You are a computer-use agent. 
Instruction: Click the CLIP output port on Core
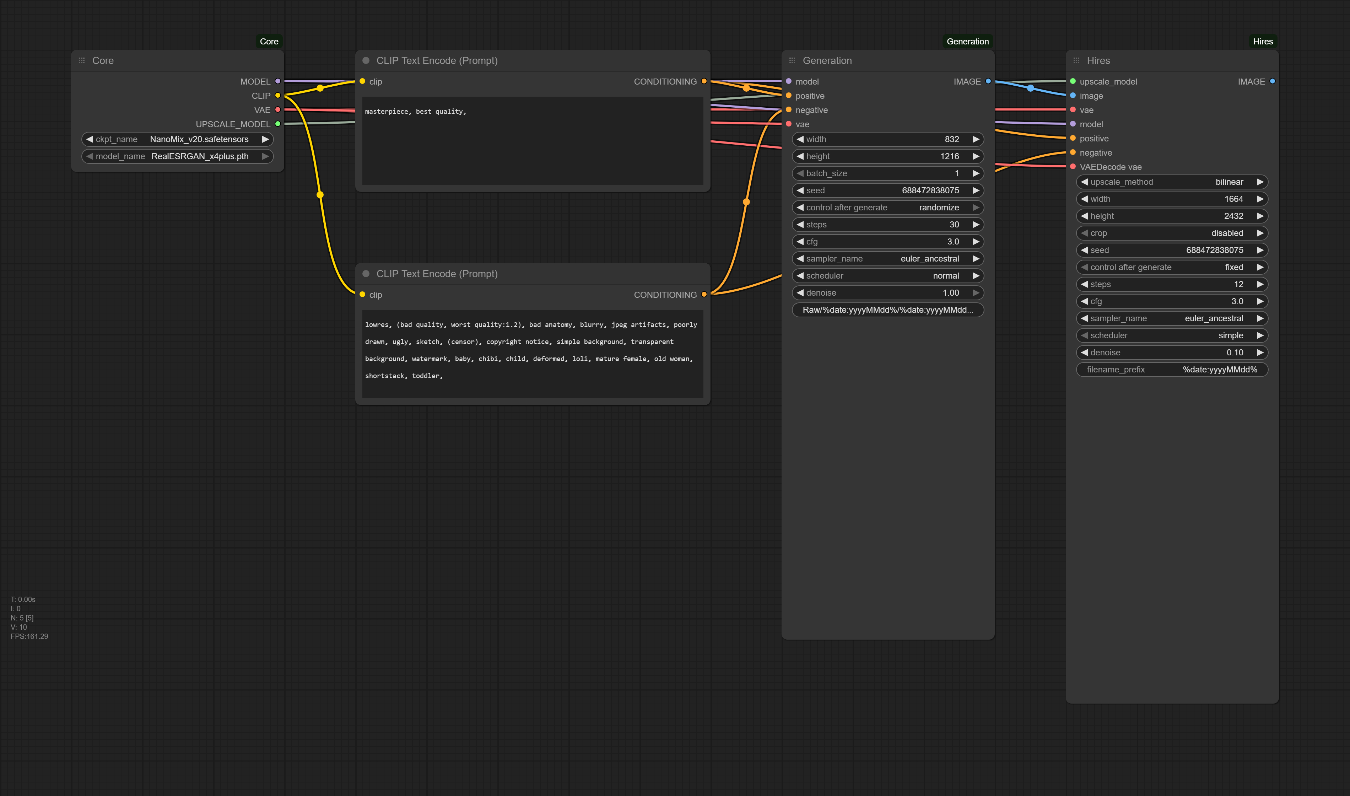coord(278,96)
